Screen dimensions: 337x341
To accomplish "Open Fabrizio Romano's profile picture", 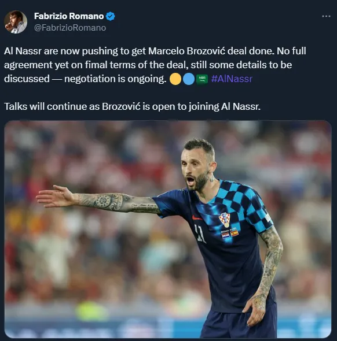I will coord(16,22).
